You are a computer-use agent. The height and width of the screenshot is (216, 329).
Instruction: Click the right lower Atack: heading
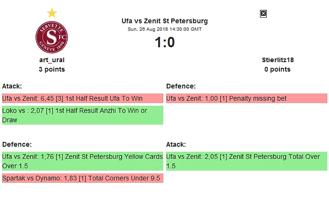[x=176, y=144]
